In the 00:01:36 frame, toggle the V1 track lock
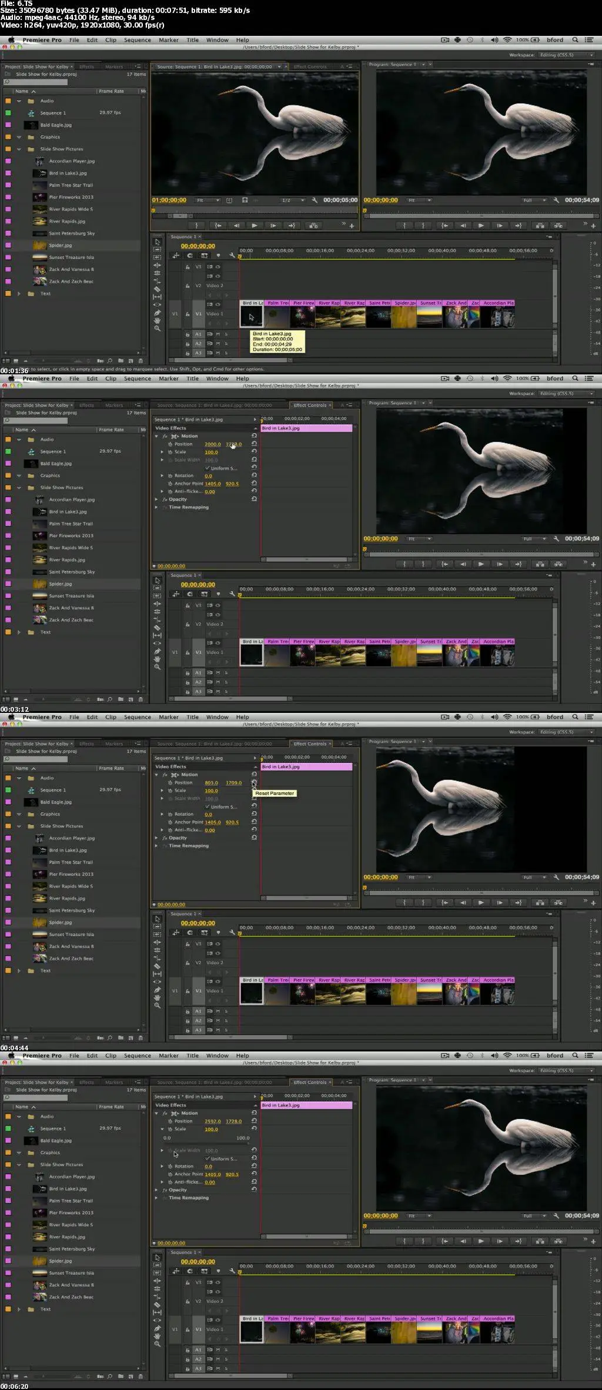The image size is (602, 1390). 188,314
